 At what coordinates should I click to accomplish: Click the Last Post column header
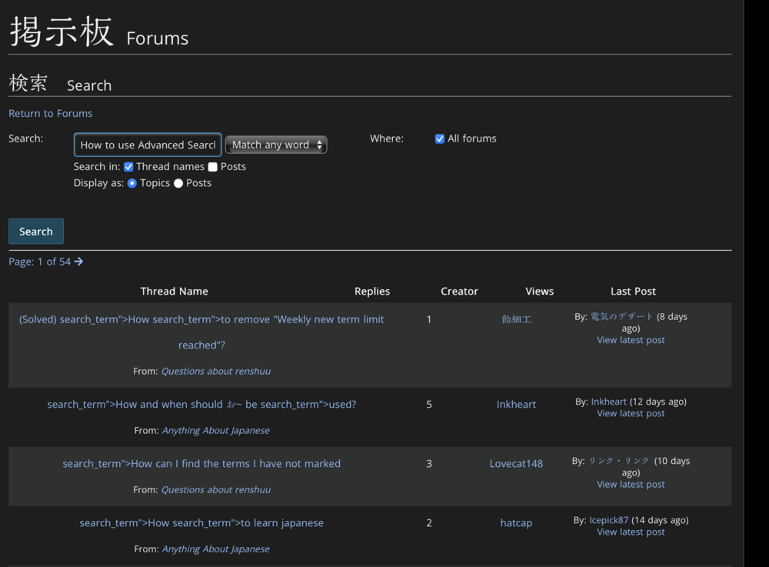633,292
